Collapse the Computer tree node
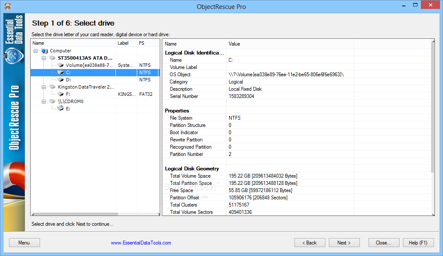The width and height of the screenshot is (443, 256). [36, 51]
